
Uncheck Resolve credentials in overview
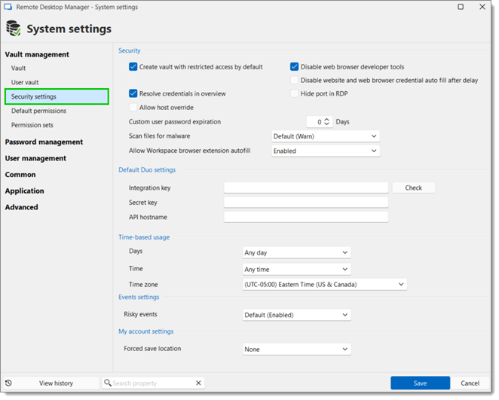tap(133, 93)
